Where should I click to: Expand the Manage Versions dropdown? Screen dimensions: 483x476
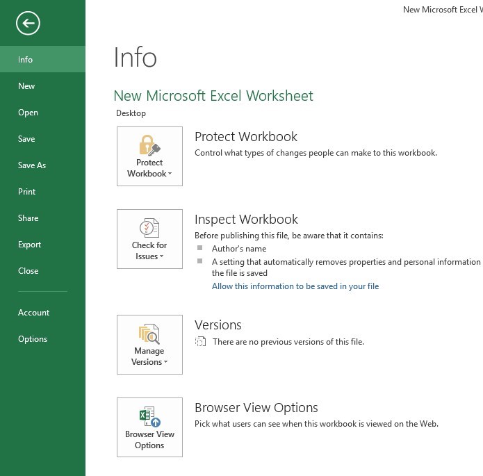point(149,362)
